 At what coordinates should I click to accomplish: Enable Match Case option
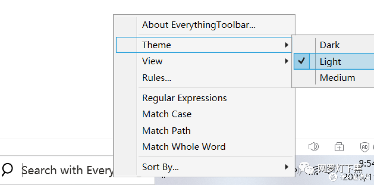coord(167,114)
